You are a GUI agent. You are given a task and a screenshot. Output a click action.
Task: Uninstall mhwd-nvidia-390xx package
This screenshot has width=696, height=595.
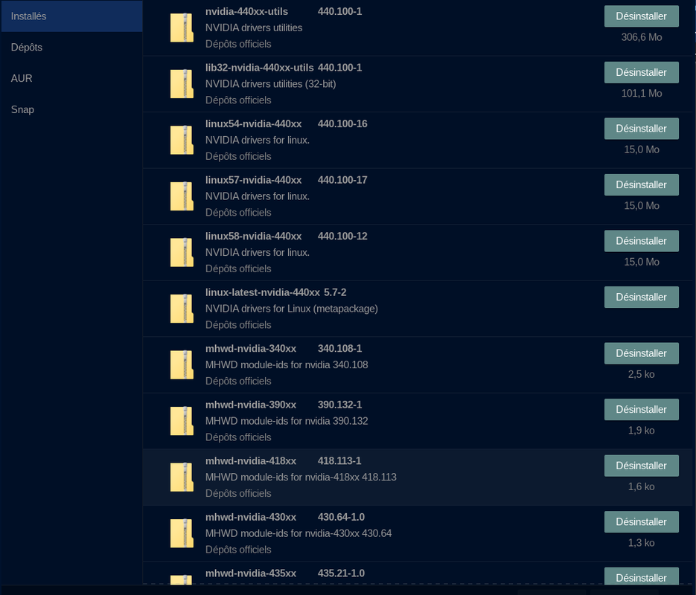pos(642,410)
